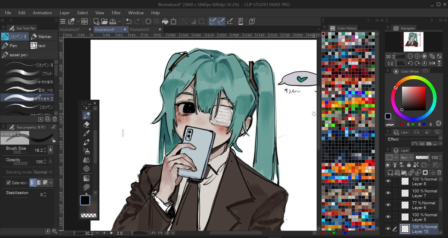This screenshot has height=238, width=448.
Task: Click the Undo arrow in command bar
Action: (x=129, y=21)
